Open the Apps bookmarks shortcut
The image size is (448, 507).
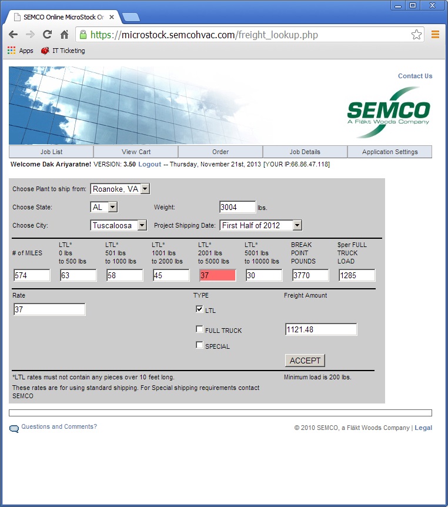pyautogui.click(x=20, y=51)
